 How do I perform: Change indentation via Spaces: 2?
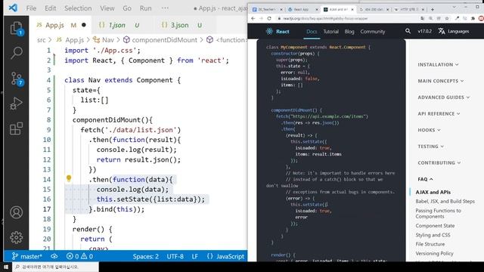click(145, 256)
